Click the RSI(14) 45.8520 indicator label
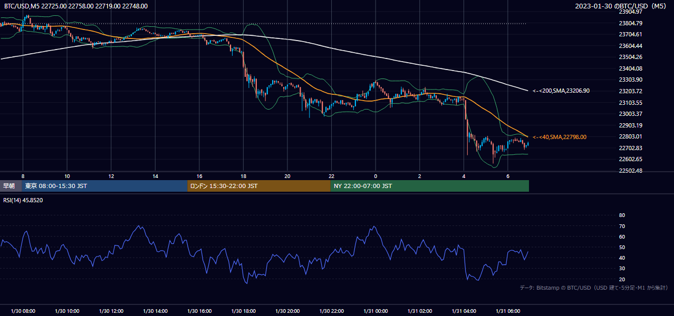Screen dimensions: 674x316 point(23,200)
